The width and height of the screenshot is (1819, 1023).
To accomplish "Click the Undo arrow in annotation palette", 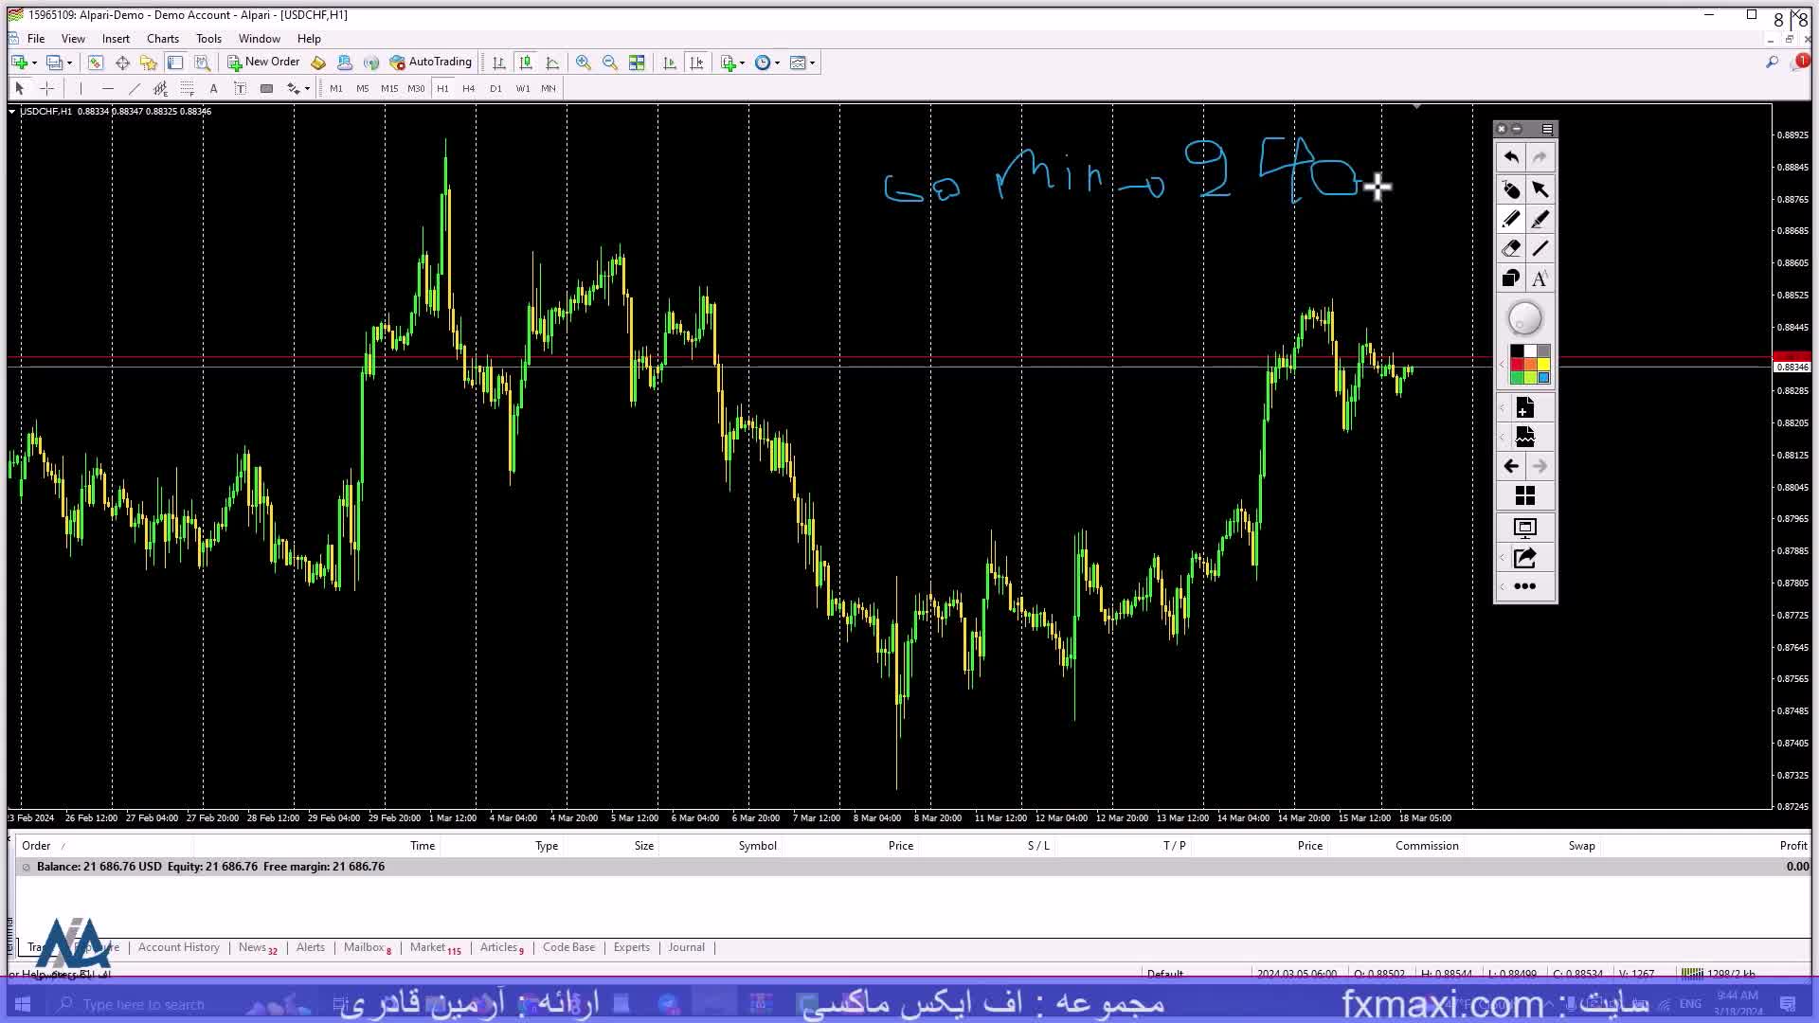I will [1511, 157].
